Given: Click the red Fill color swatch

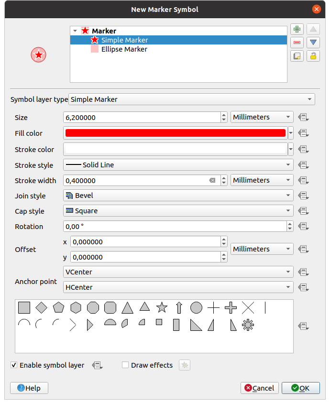Looking at the screenshot, I should [175, 133].
